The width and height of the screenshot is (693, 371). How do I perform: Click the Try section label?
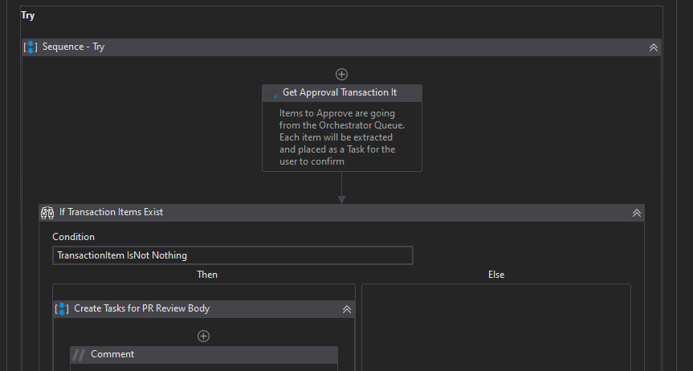[27, 15]
